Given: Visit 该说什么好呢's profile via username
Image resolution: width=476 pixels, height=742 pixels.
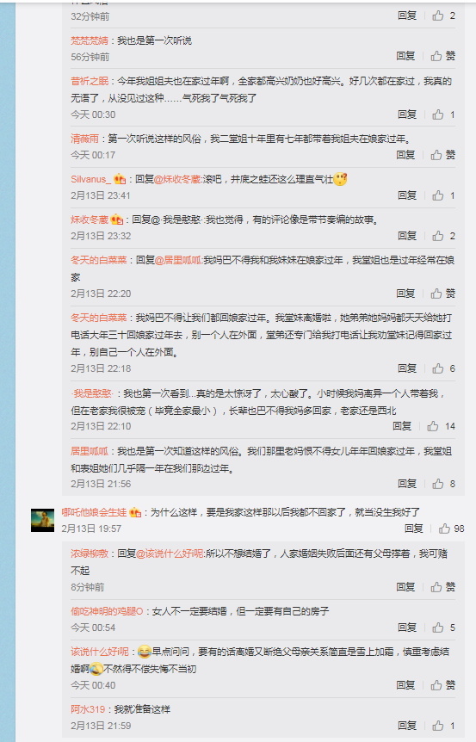Looking at the screenshot, I should [100, 652].
